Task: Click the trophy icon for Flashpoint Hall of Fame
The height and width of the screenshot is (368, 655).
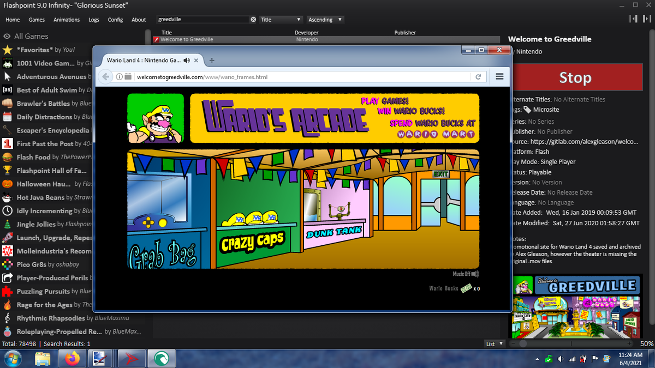Action: pos(7,170)
